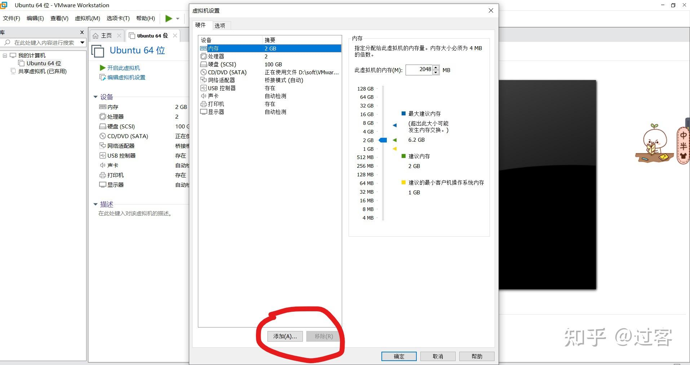This screenshot has width=690, height=365.
Task: Select the display icon in hardware list
Action: (204, 112)
